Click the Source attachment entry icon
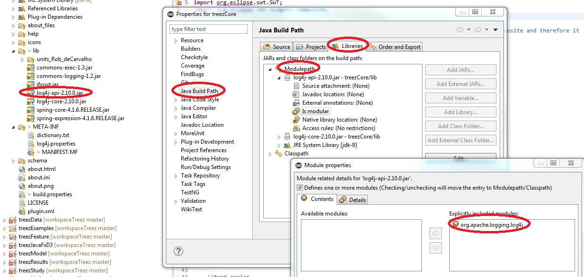The width and height of the screenshot is (584, 277). (296, 86)
